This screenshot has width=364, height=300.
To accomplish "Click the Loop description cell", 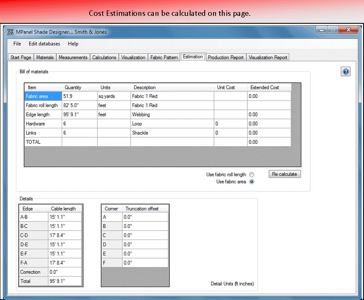I will coord(172,124).
